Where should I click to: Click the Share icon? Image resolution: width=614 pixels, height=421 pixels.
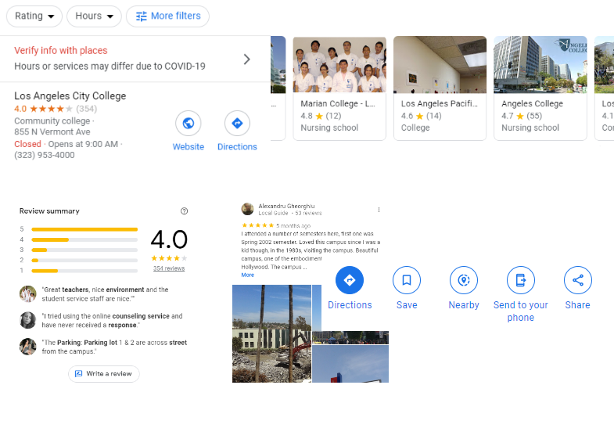pos(578,280)
